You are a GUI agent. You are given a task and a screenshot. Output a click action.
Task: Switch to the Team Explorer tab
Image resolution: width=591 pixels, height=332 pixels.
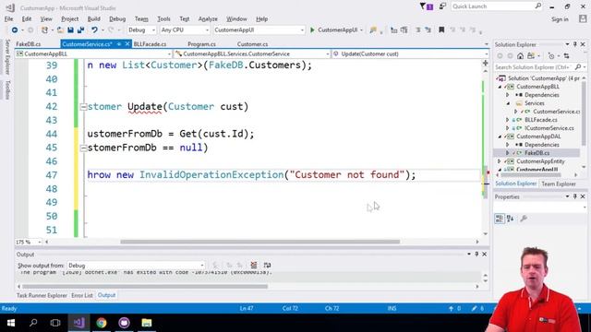coord(559,184)
